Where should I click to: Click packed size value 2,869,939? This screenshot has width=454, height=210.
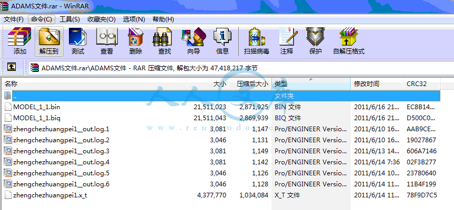(x=254, y=118)
